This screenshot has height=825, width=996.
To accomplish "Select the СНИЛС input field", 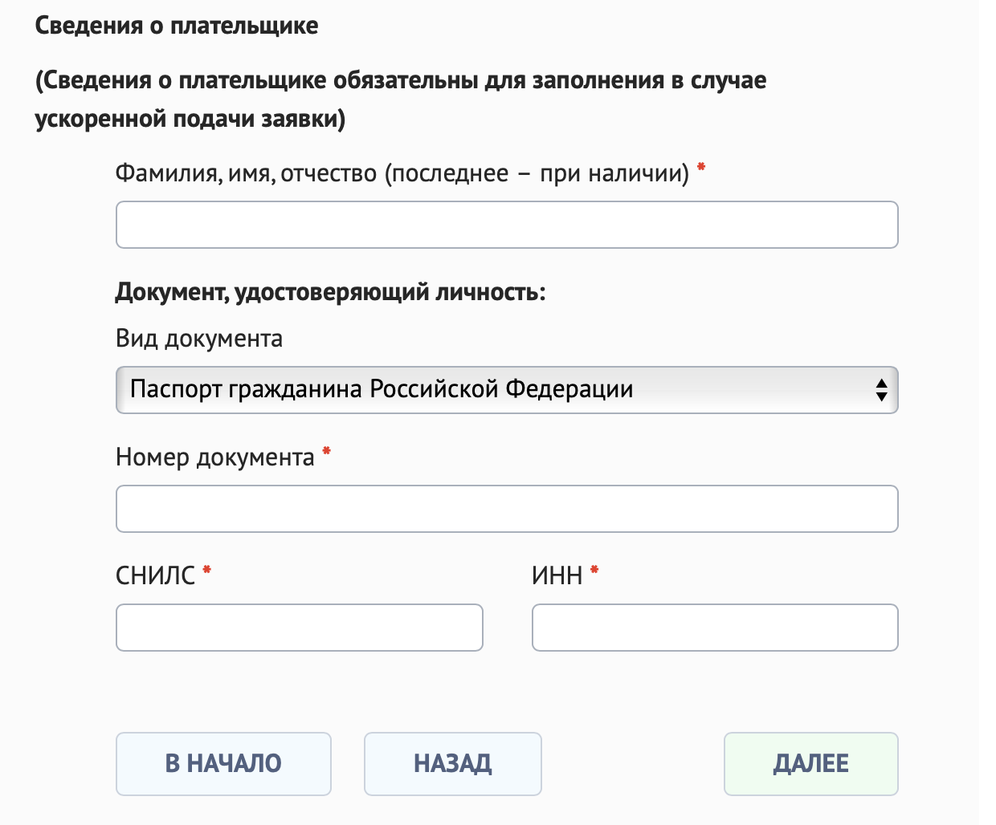I will (299, 627).
